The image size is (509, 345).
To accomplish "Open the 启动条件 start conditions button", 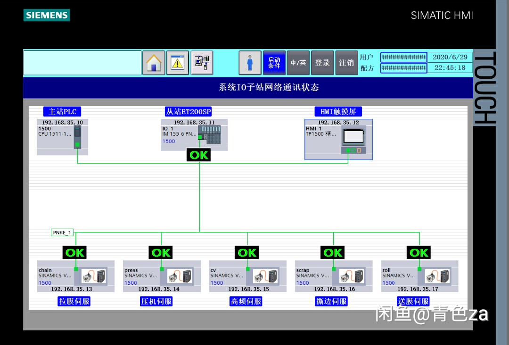I will [274, 63].
